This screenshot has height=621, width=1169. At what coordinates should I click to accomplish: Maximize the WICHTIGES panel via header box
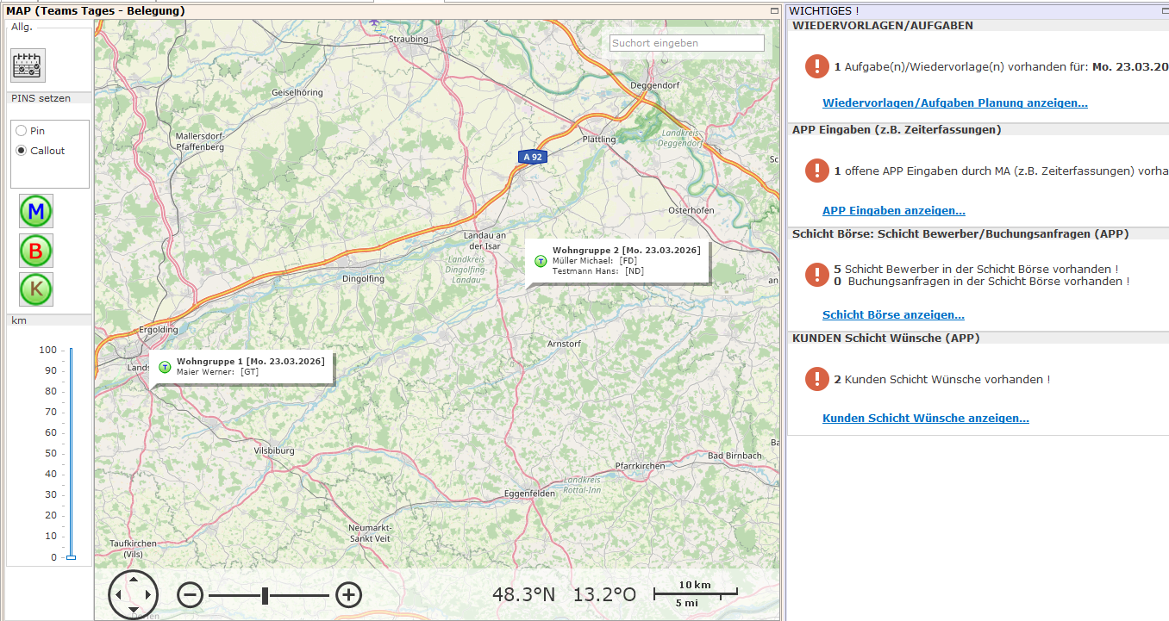click(x=1163, y=10)
